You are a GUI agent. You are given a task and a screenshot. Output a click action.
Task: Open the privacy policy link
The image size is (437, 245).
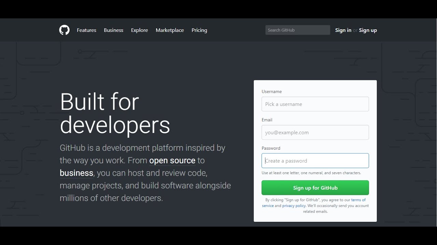[x=294, y=206]
